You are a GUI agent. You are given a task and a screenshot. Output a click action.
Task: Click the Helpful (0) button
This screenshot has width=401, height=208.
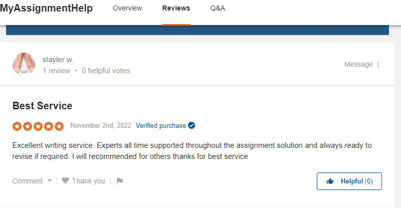(x=349, y=181)
